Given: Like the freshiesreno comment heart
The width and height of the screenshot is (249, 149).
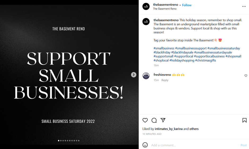Looking at the screenshot, I should pyautogui.click(x=246, y=76).
